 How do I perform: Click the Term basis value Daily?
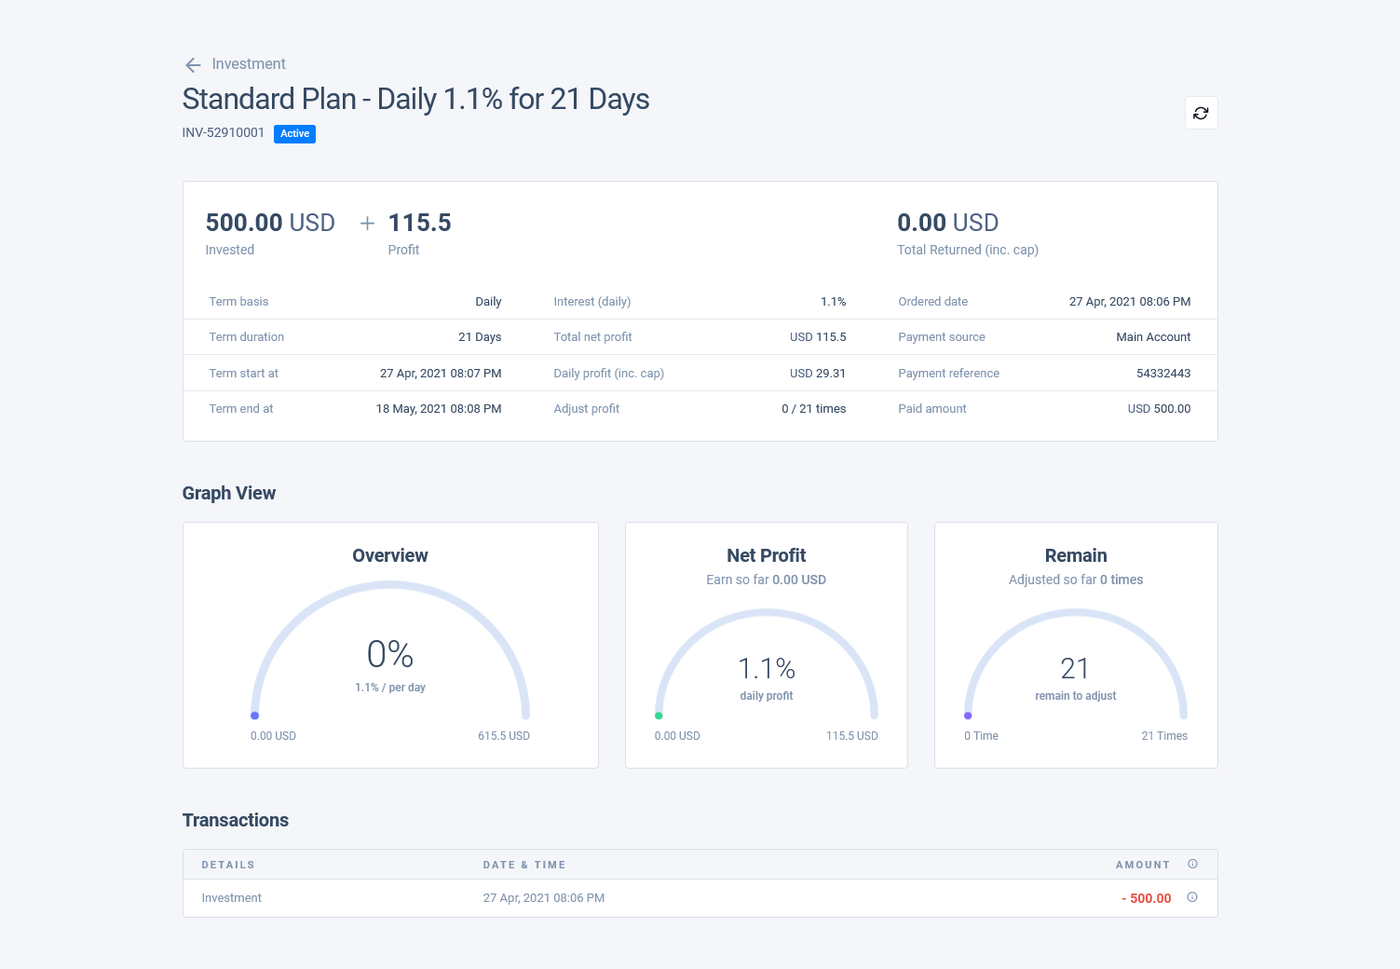488,302
